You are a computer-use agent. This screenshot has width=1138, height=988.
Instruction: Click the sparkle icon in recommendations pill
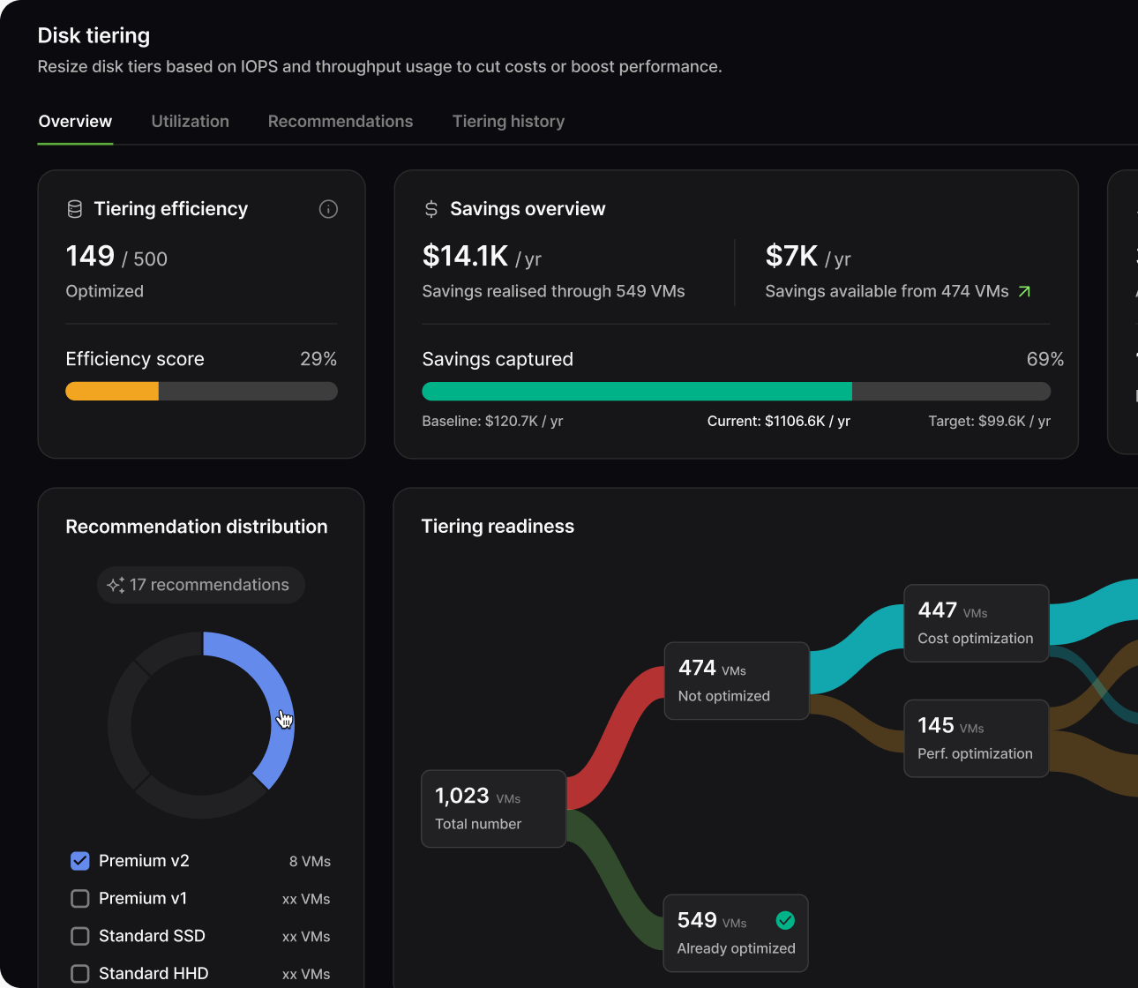click(x=116, y=585)
